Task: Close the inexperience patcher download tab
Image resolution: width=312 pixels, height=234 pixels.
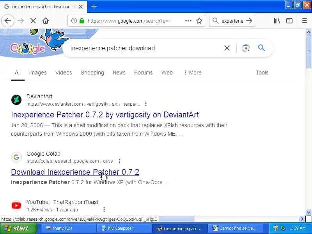Action: pyautogui.click(x=81, y=7)
